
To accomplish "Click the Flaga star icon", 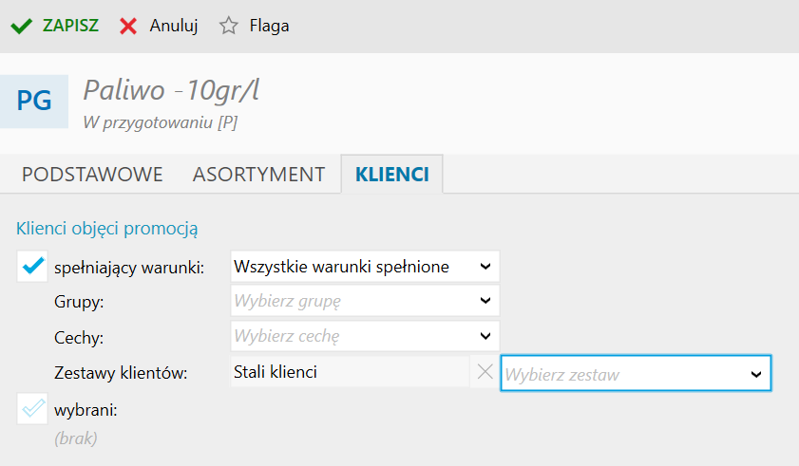I will tap(228, 27).
